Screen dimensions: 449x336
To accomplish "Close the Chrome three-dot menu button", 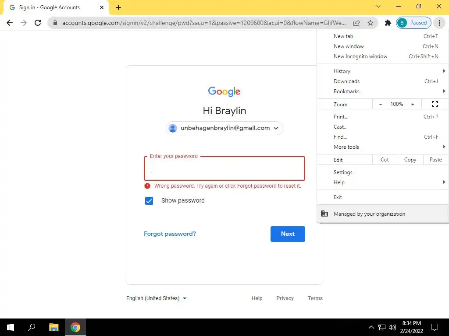I will click(439, 23).
